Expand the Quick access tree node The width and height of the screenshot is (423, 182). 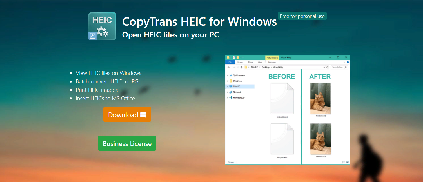click(228, 75)
